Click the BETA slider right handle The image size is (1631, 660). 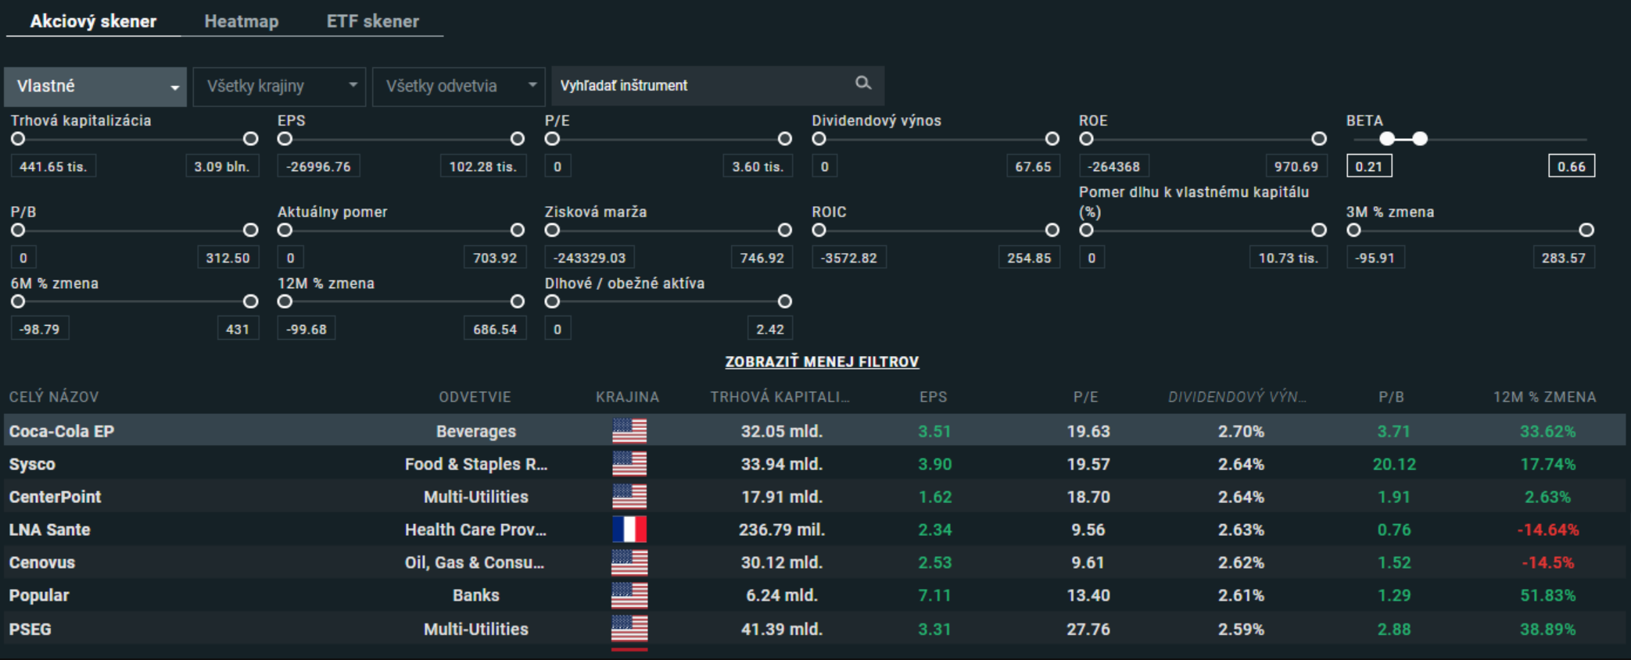(x=1420, y=139)
